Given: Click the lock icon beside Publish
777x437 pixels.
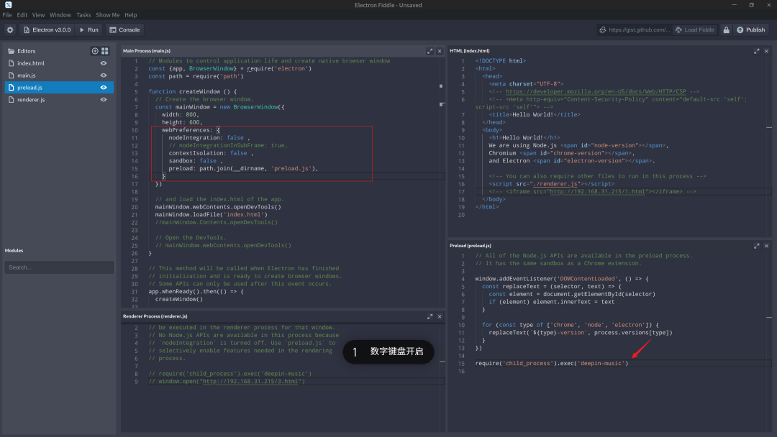Looking at the screenshot, I should [x=726, y=29].
